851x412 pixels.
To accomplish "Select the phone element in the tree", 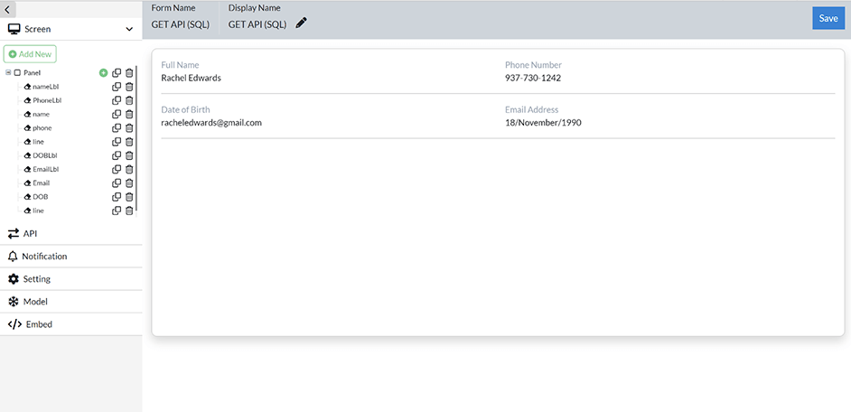I will pyautogui.click(x=42, y=128).
